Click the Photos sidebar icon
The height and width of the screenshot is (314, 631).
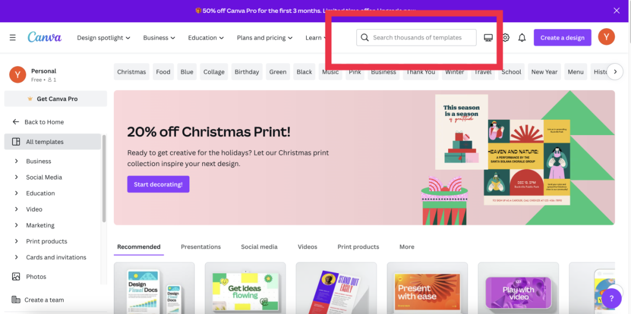pyautogui.click(x=16, y=277)
